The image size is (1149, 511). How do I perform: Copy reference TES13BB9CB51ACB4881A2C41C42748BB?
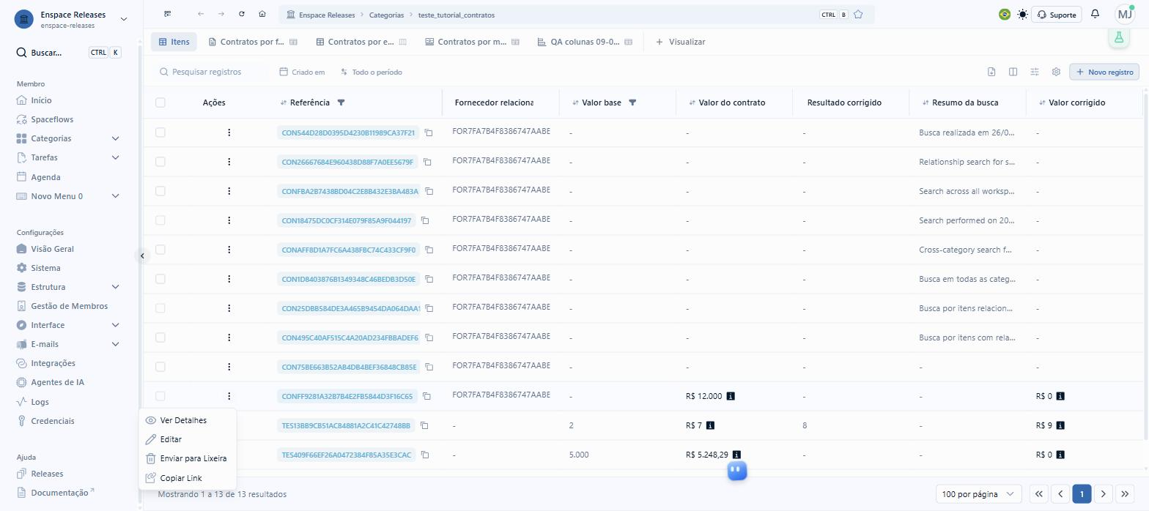click(x=424, y=425)
